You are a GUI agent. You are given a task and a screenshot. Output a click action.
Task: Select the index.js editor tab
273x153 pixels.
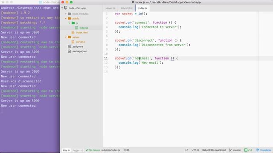click(142, 8)
